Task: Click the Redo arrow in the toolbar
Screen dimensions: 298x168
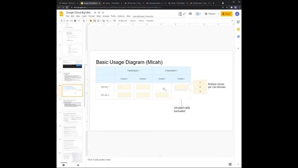Action: [71, 21]
